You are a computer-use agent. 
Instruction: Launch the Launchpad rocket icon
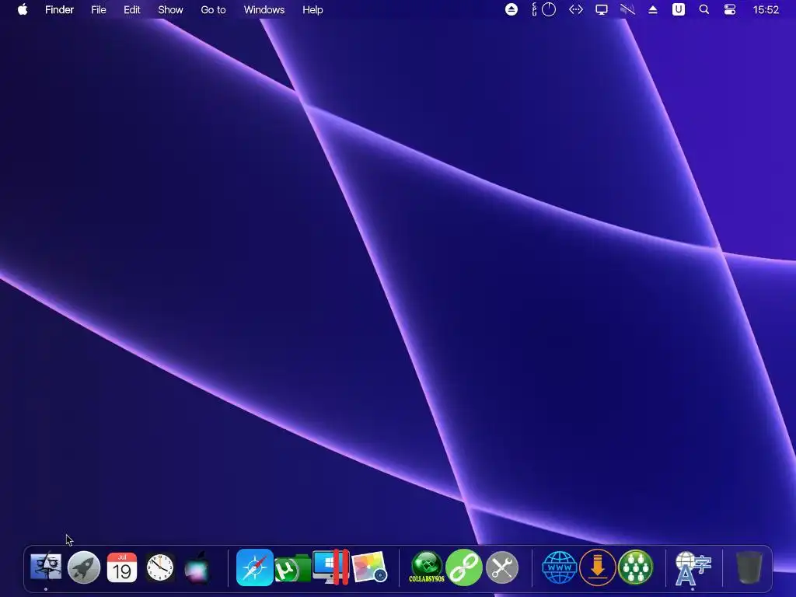tap(84, 567)
